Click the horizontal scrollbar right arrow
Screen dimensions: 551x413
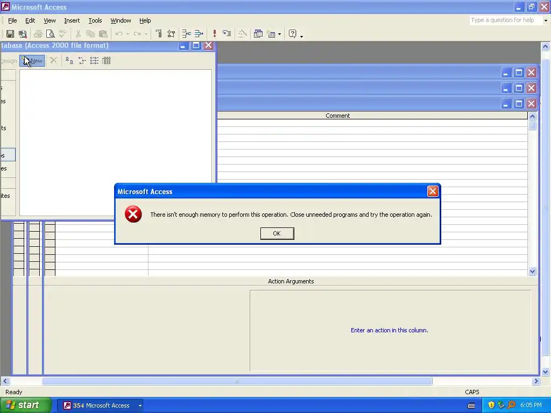(x=536, y=381)
